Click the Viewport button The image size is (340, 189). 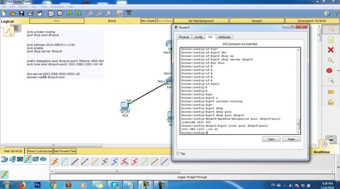click(257, 21)
